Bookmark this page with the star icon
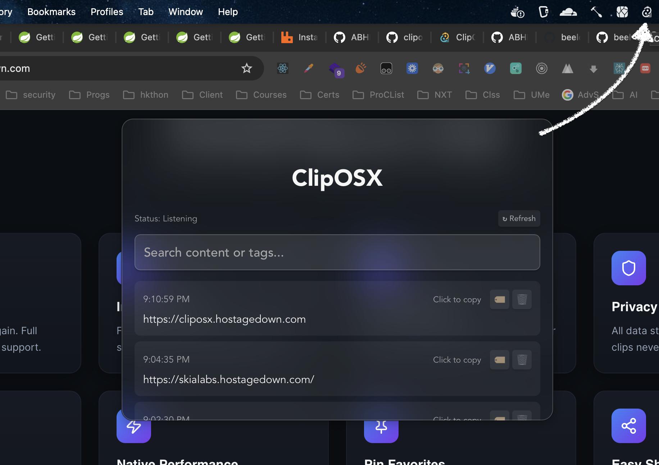 (x=247, y=68)
